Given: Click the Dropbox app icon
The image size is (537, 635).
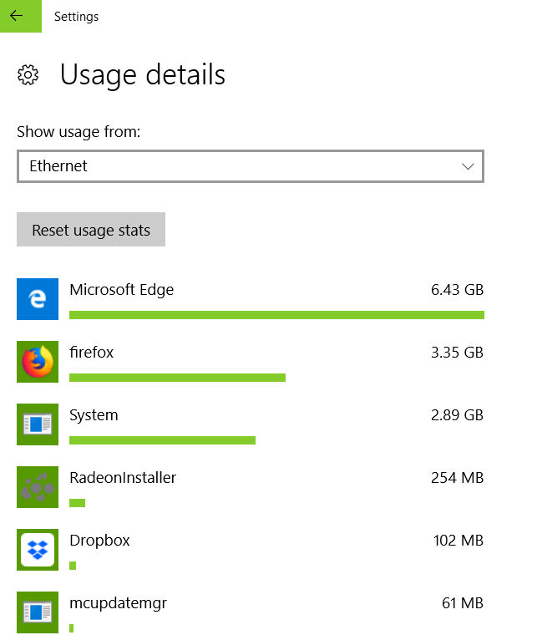Looking at the screenshot, I should [x=38, y=550].
